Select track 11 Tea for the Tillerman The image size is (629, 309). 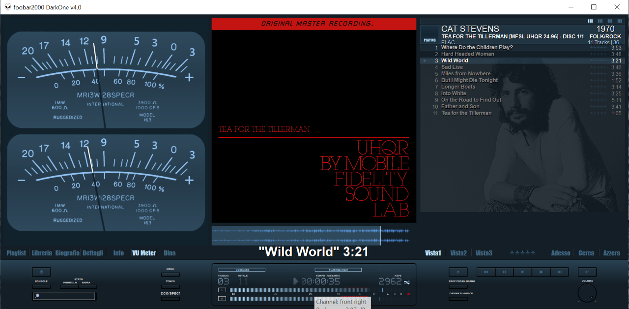click(x=522, y=113)
